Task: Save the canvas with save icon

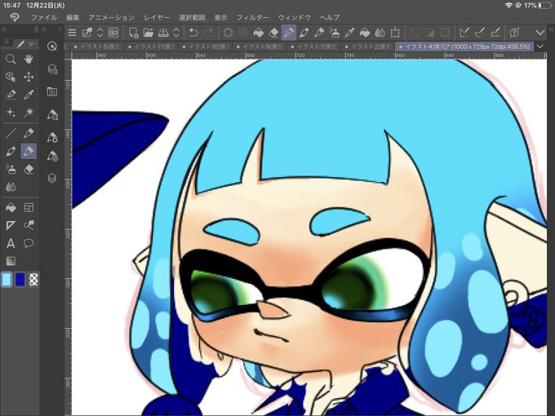Action: pyautogui.click(x=163, y=33)
